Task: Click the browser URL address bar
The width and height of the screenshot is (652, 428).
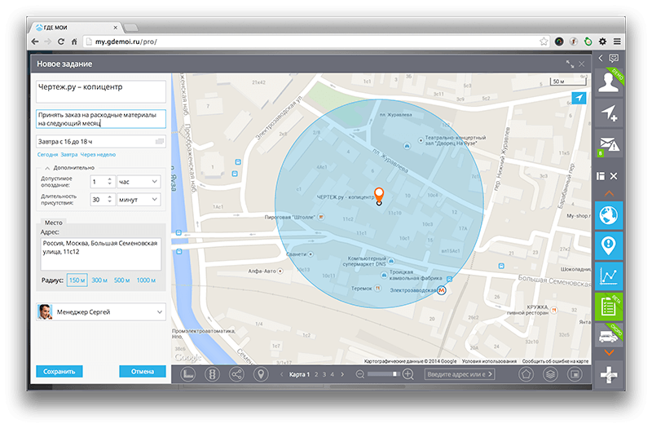Action: (x=316, y=42)
